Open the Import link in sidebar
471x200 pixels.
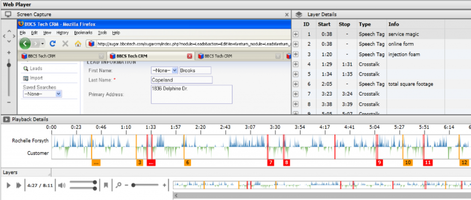36,78
